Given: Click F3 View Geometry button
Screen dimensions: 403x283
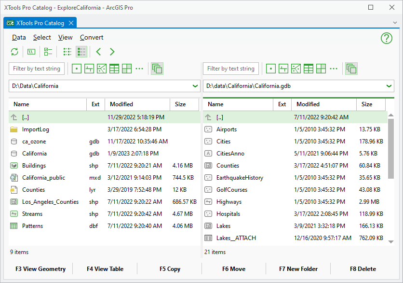Looking at the screenshot, I should point(40,269).
